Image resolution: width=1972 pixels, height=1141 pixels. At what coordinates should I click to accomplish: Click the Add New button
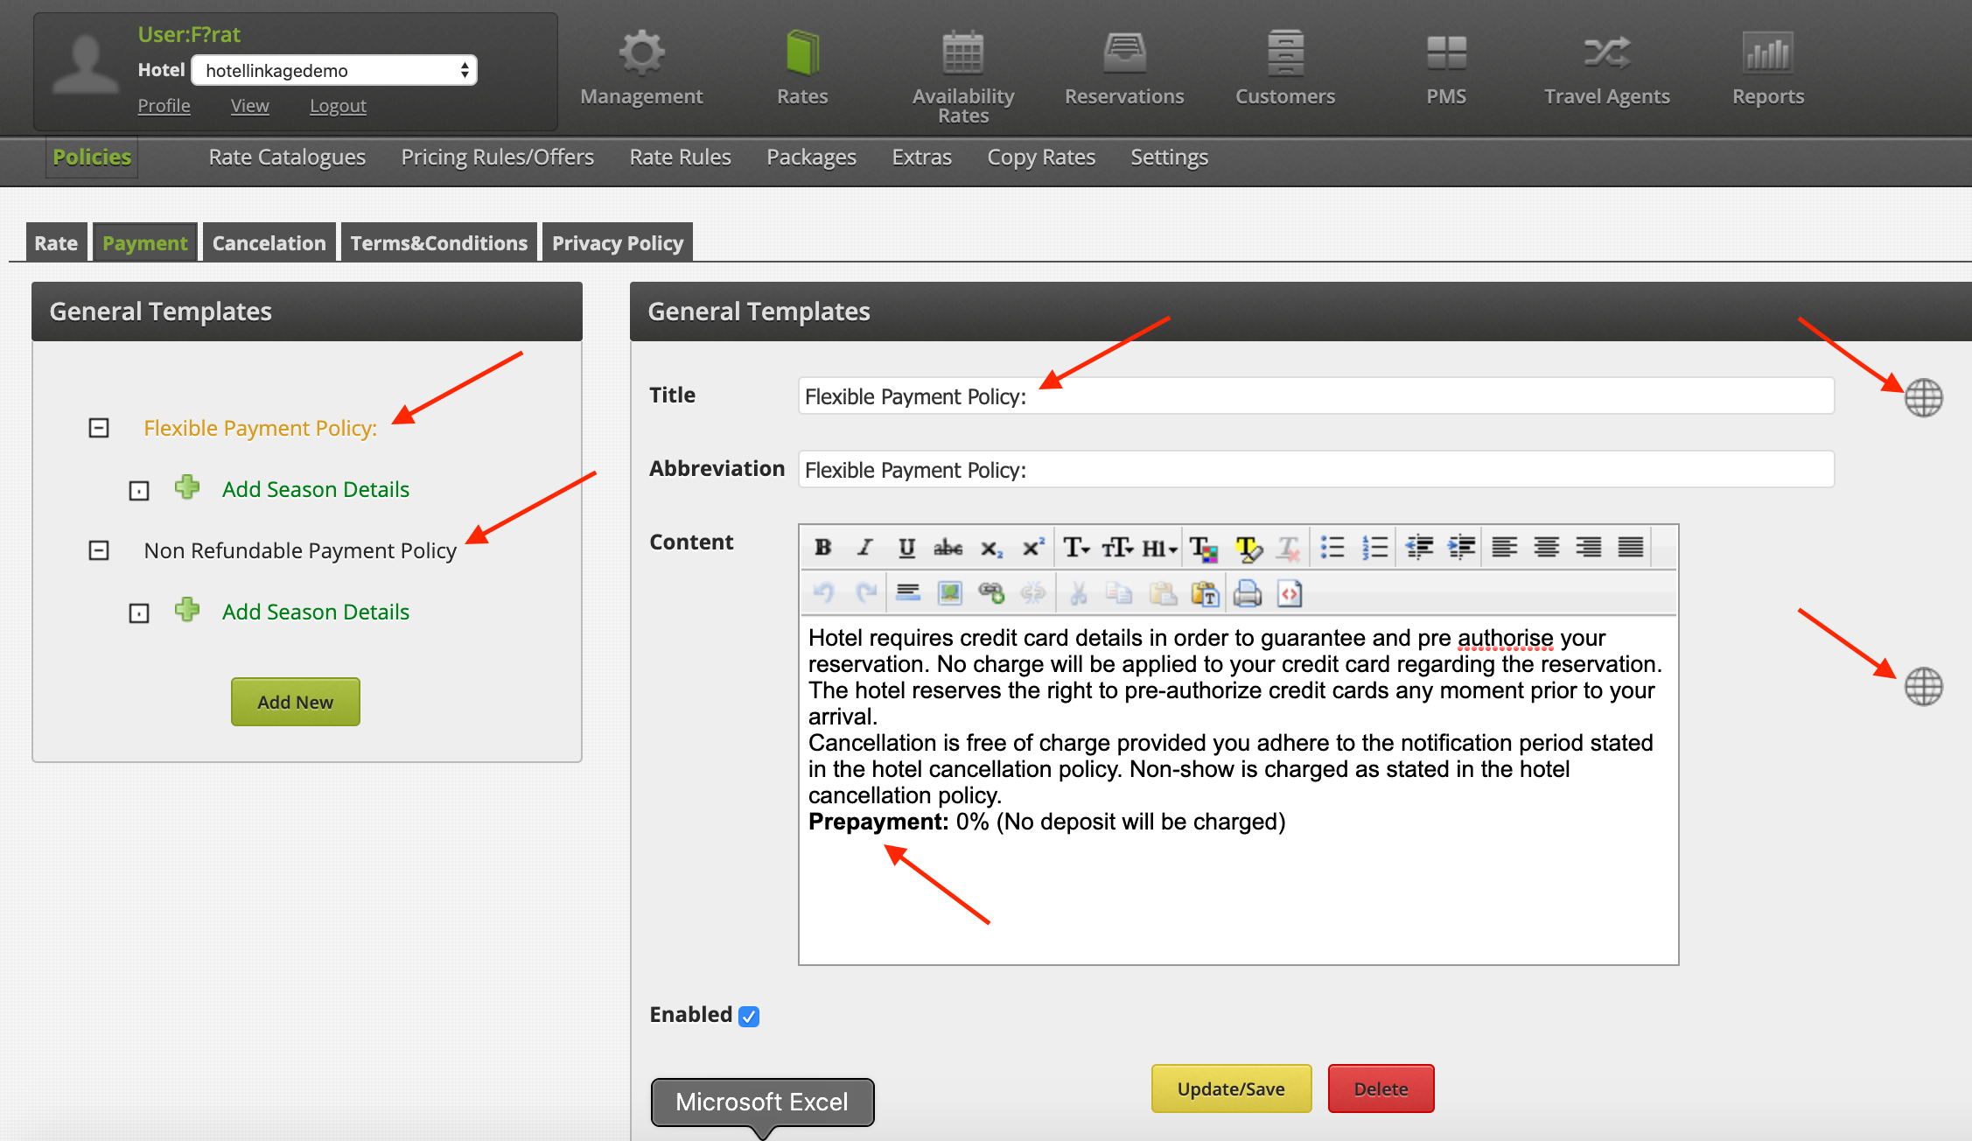(x=295, y=702)
